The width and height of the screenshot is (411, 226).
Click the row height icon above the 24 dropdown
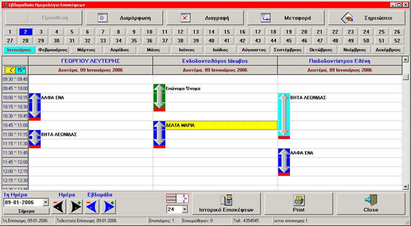[x=178, y=198]
